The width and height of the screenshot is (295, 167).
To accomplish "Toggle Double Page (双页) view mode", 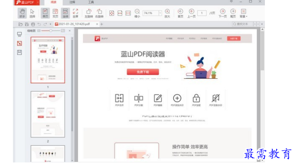I will pyautogui.click(x=55, y=13).
